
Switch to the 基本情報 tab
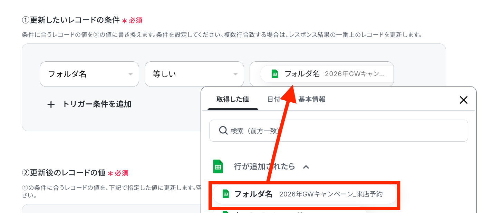312,99
